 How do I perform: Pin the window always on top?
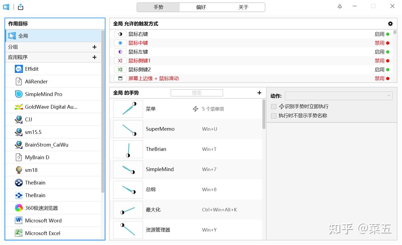(x=339, y=6)
